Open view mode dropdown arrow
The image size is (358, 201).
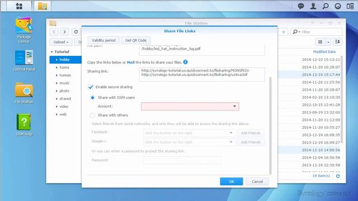pos(328,42)
